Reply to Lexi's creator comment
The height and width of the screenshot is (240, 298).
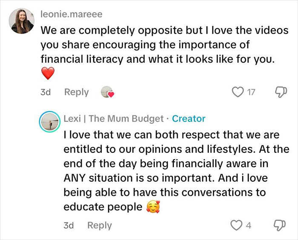pos(100,226)
